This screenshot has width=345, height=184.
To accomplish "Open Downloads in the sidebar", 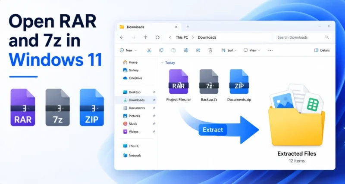I will click(136, 100).
